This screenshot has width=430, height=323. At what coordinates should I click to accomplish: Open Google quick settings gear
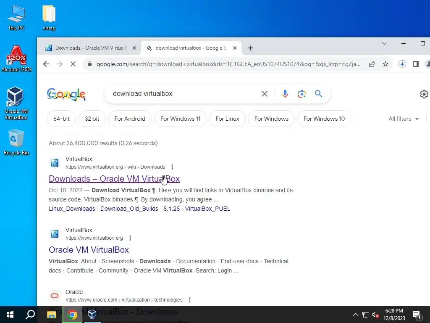424,94
